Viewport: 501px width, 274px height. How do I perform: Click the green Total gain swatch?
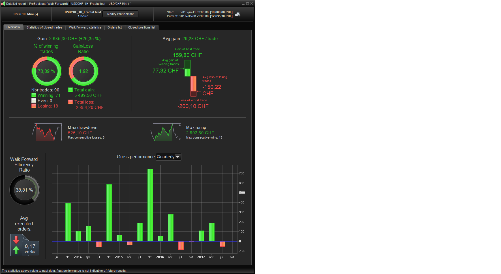(x=70, y=90)
